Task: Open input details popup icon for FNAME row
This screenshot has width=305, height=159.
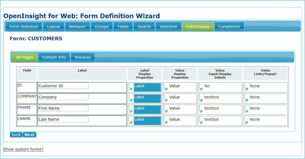Action: point(201,111)
